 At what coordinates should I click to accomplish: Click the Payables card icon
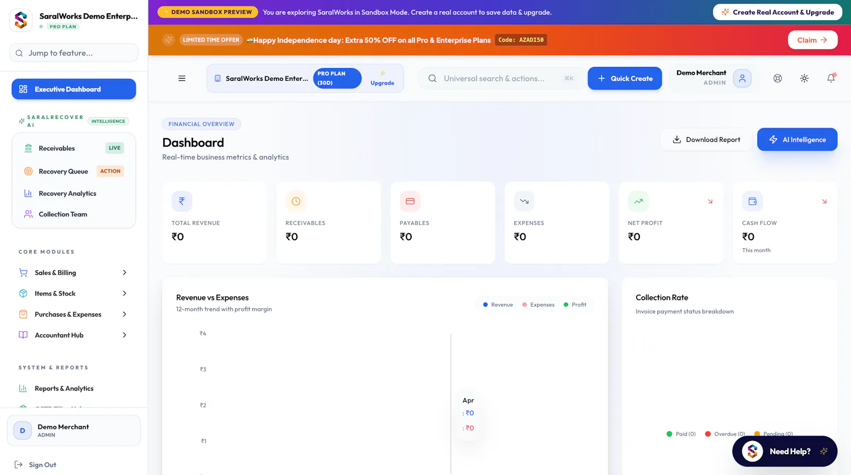[410, 201]
